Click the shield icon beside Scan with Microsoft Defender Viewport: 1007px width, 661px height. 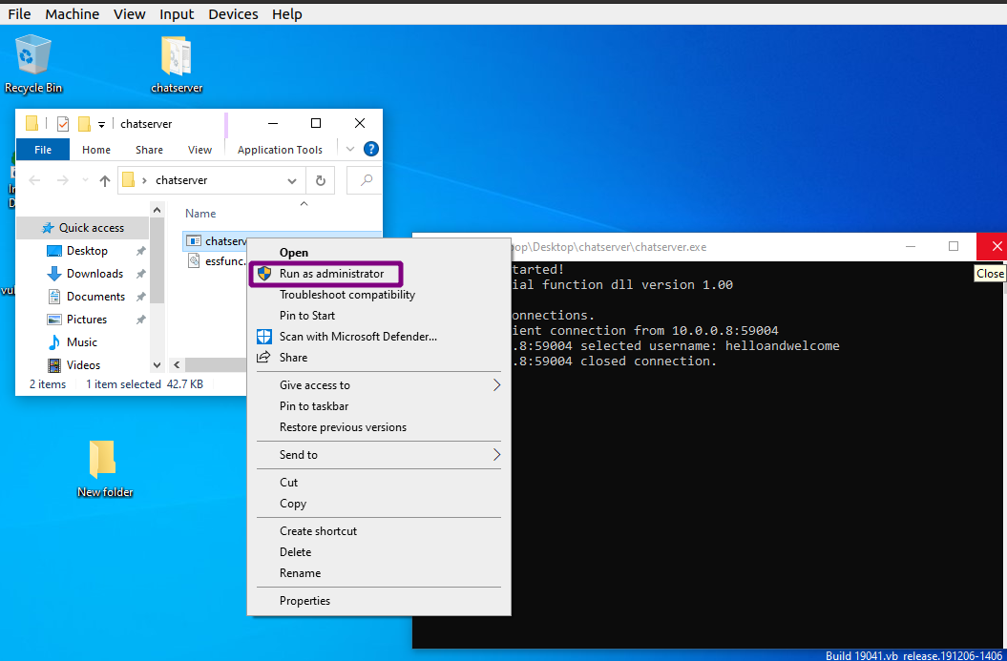point(263,336)
